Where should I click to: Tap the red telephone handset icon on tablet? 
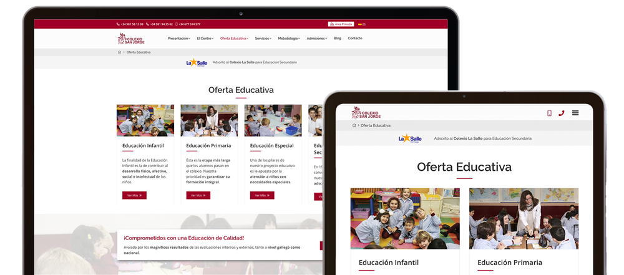pos(562,113)
